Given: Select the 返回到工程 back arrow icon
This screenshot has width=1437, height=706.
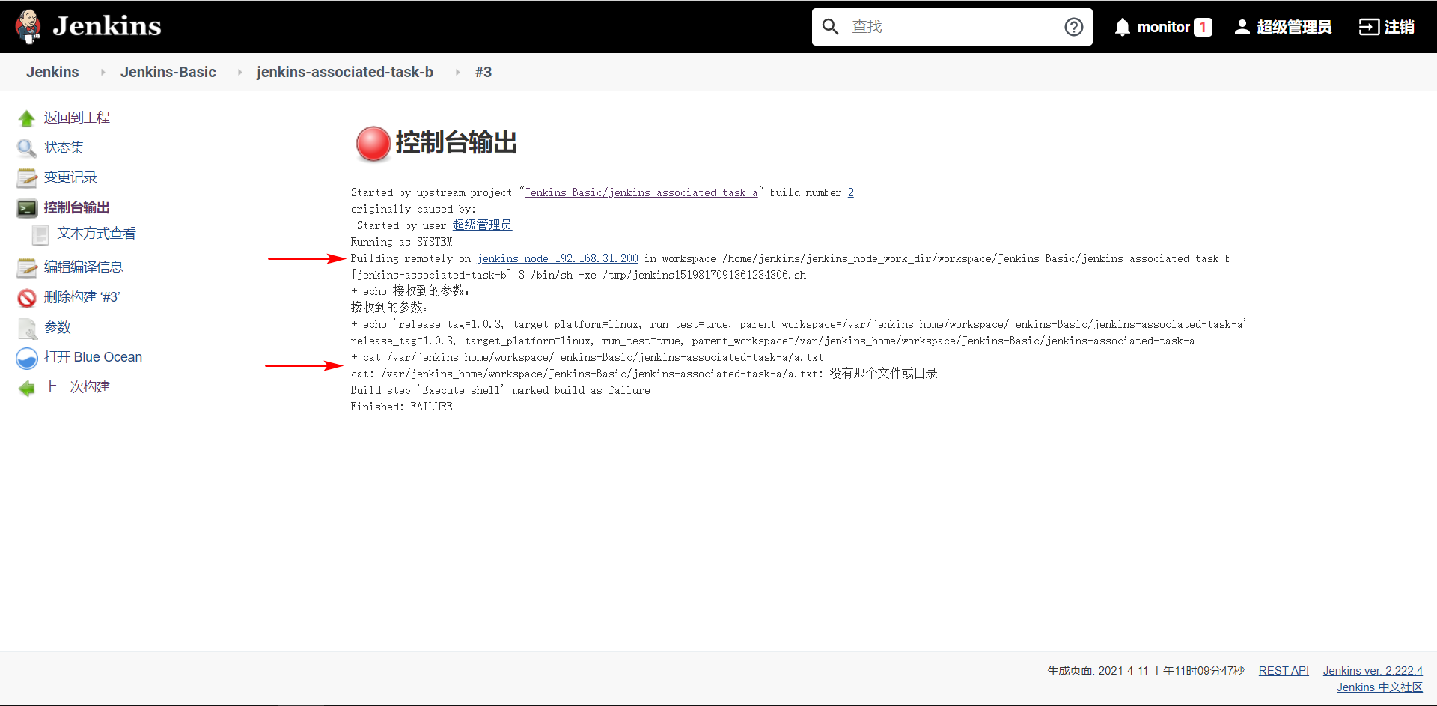Looking at the screenshot, I should [x=27, y=118].
